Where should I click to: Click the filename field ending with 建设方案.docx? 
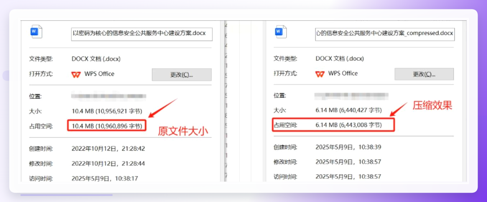[x=142, y=34]
